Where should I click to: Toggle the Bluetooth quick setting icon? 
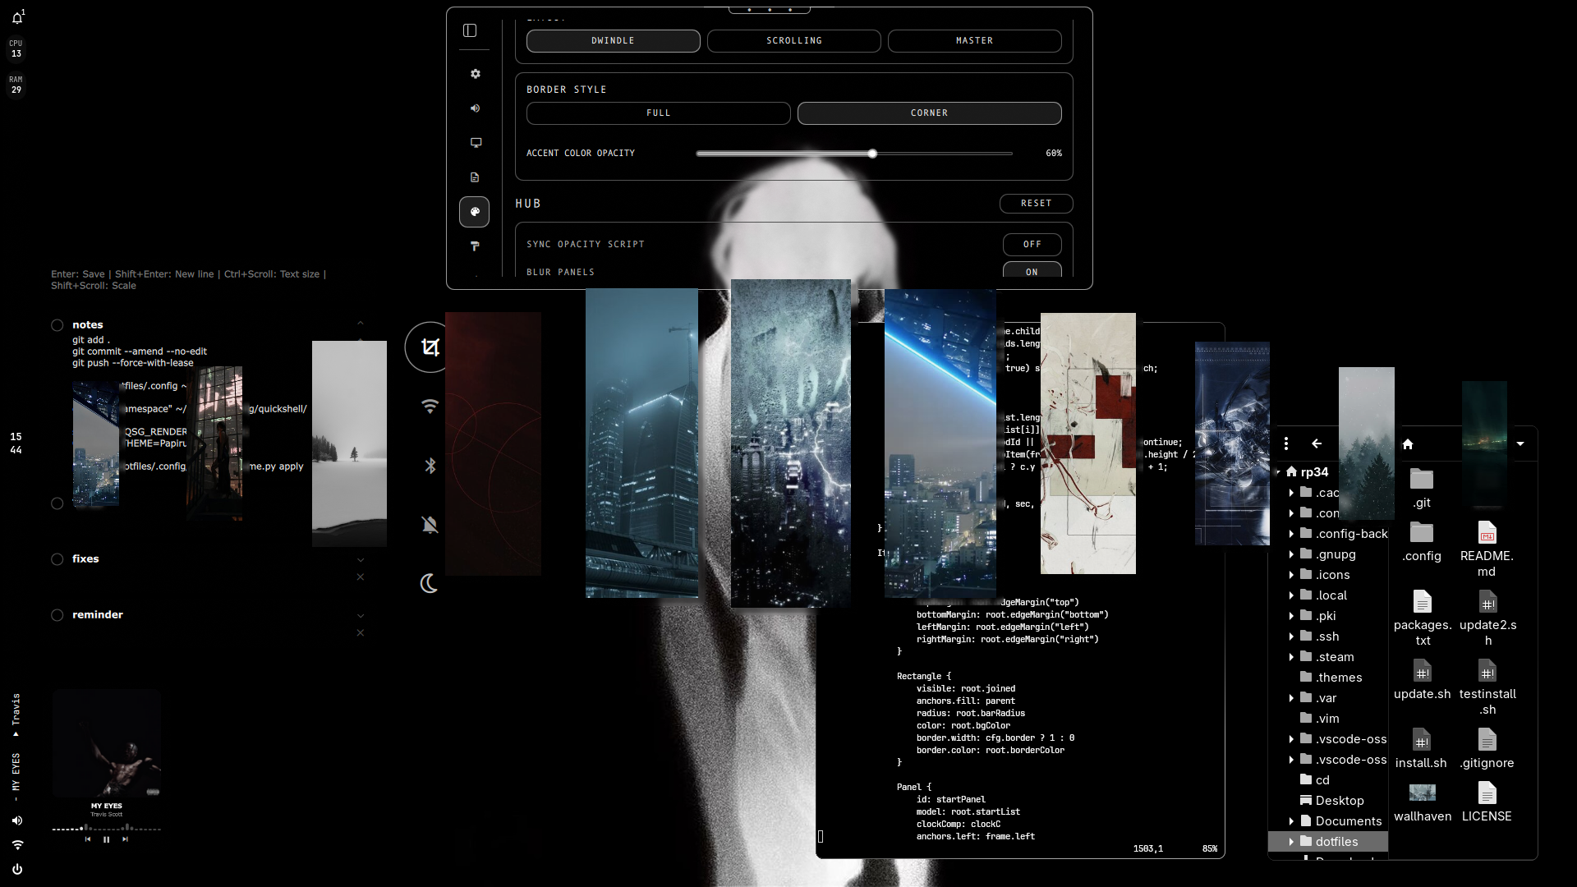(430, 466)
